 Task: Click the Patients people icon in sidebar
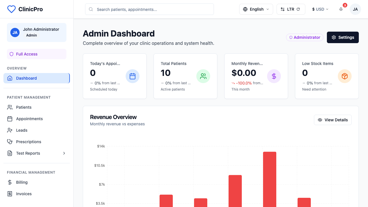click(x=10, y=107)
